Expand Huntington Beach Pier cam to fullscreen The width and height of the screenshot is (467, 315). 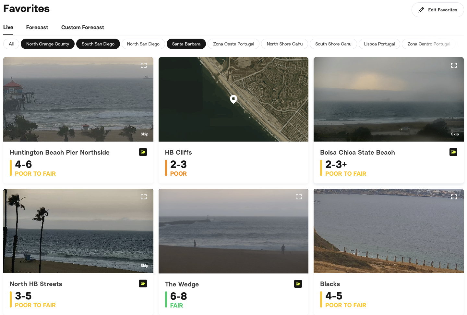(144, 65)
